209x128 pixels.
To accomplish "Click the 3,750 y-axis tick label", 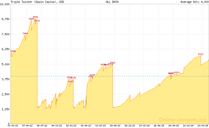I will (x=6, y=79).
